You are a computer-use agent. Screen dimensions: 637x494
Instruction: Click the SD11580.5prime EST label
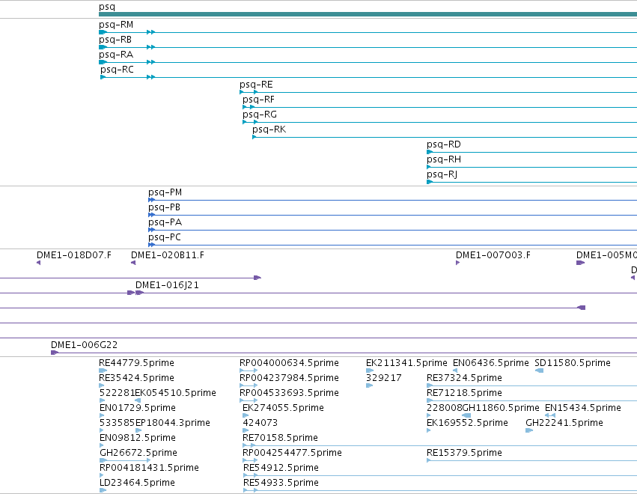(x=573, y=363)
